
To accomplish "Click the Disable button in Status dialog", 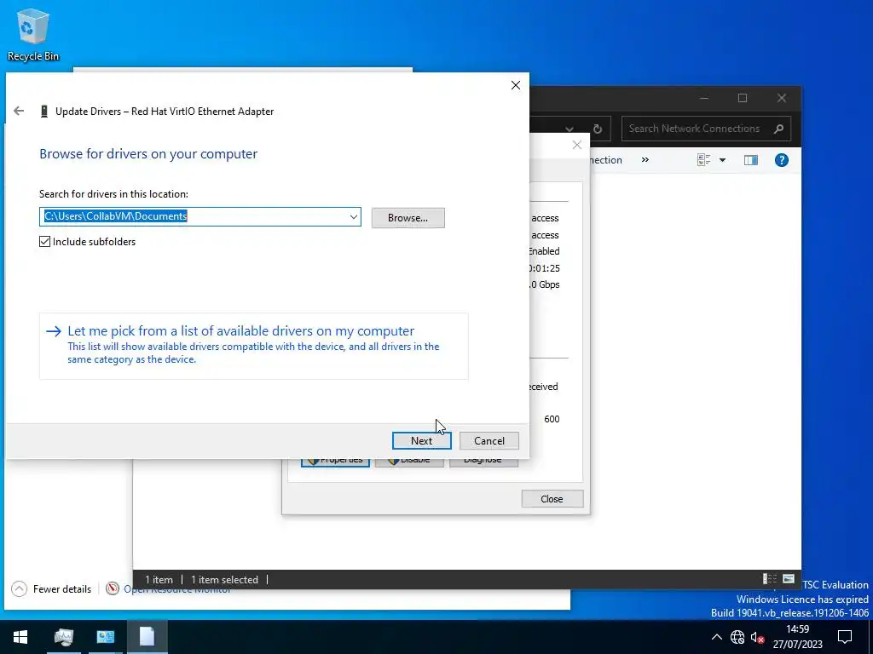I will [409, 462].
